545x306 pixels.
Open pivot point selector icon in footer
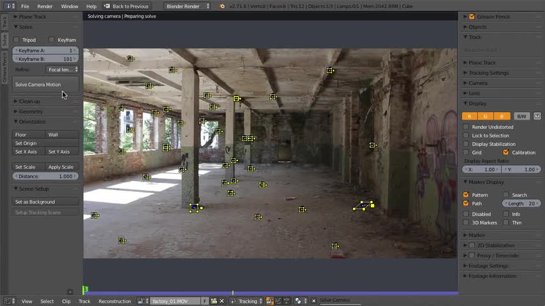(301, 301)
